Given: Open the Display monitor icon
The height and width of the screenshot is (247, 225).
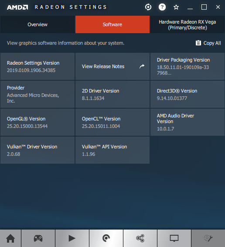Looking at the screenshot, I should pos(174,238).
